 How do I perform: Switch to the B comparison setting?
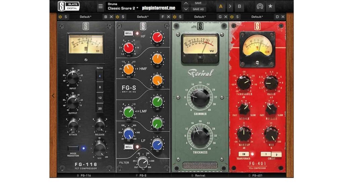(239, 6)
